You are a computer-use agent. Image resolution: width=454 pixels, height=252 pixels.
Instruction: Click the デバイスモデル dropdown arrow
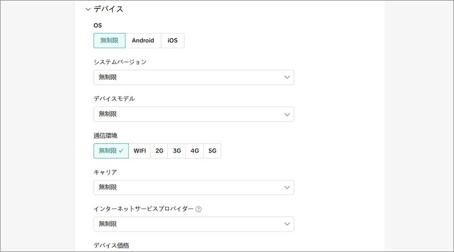pos(287,114)
